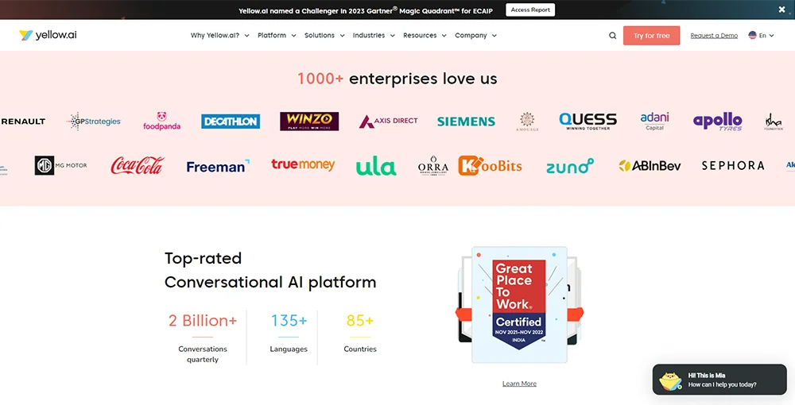Dismiss the top announcement banner
The width and height of the screenshot is (795, 405).
[781, 9]
